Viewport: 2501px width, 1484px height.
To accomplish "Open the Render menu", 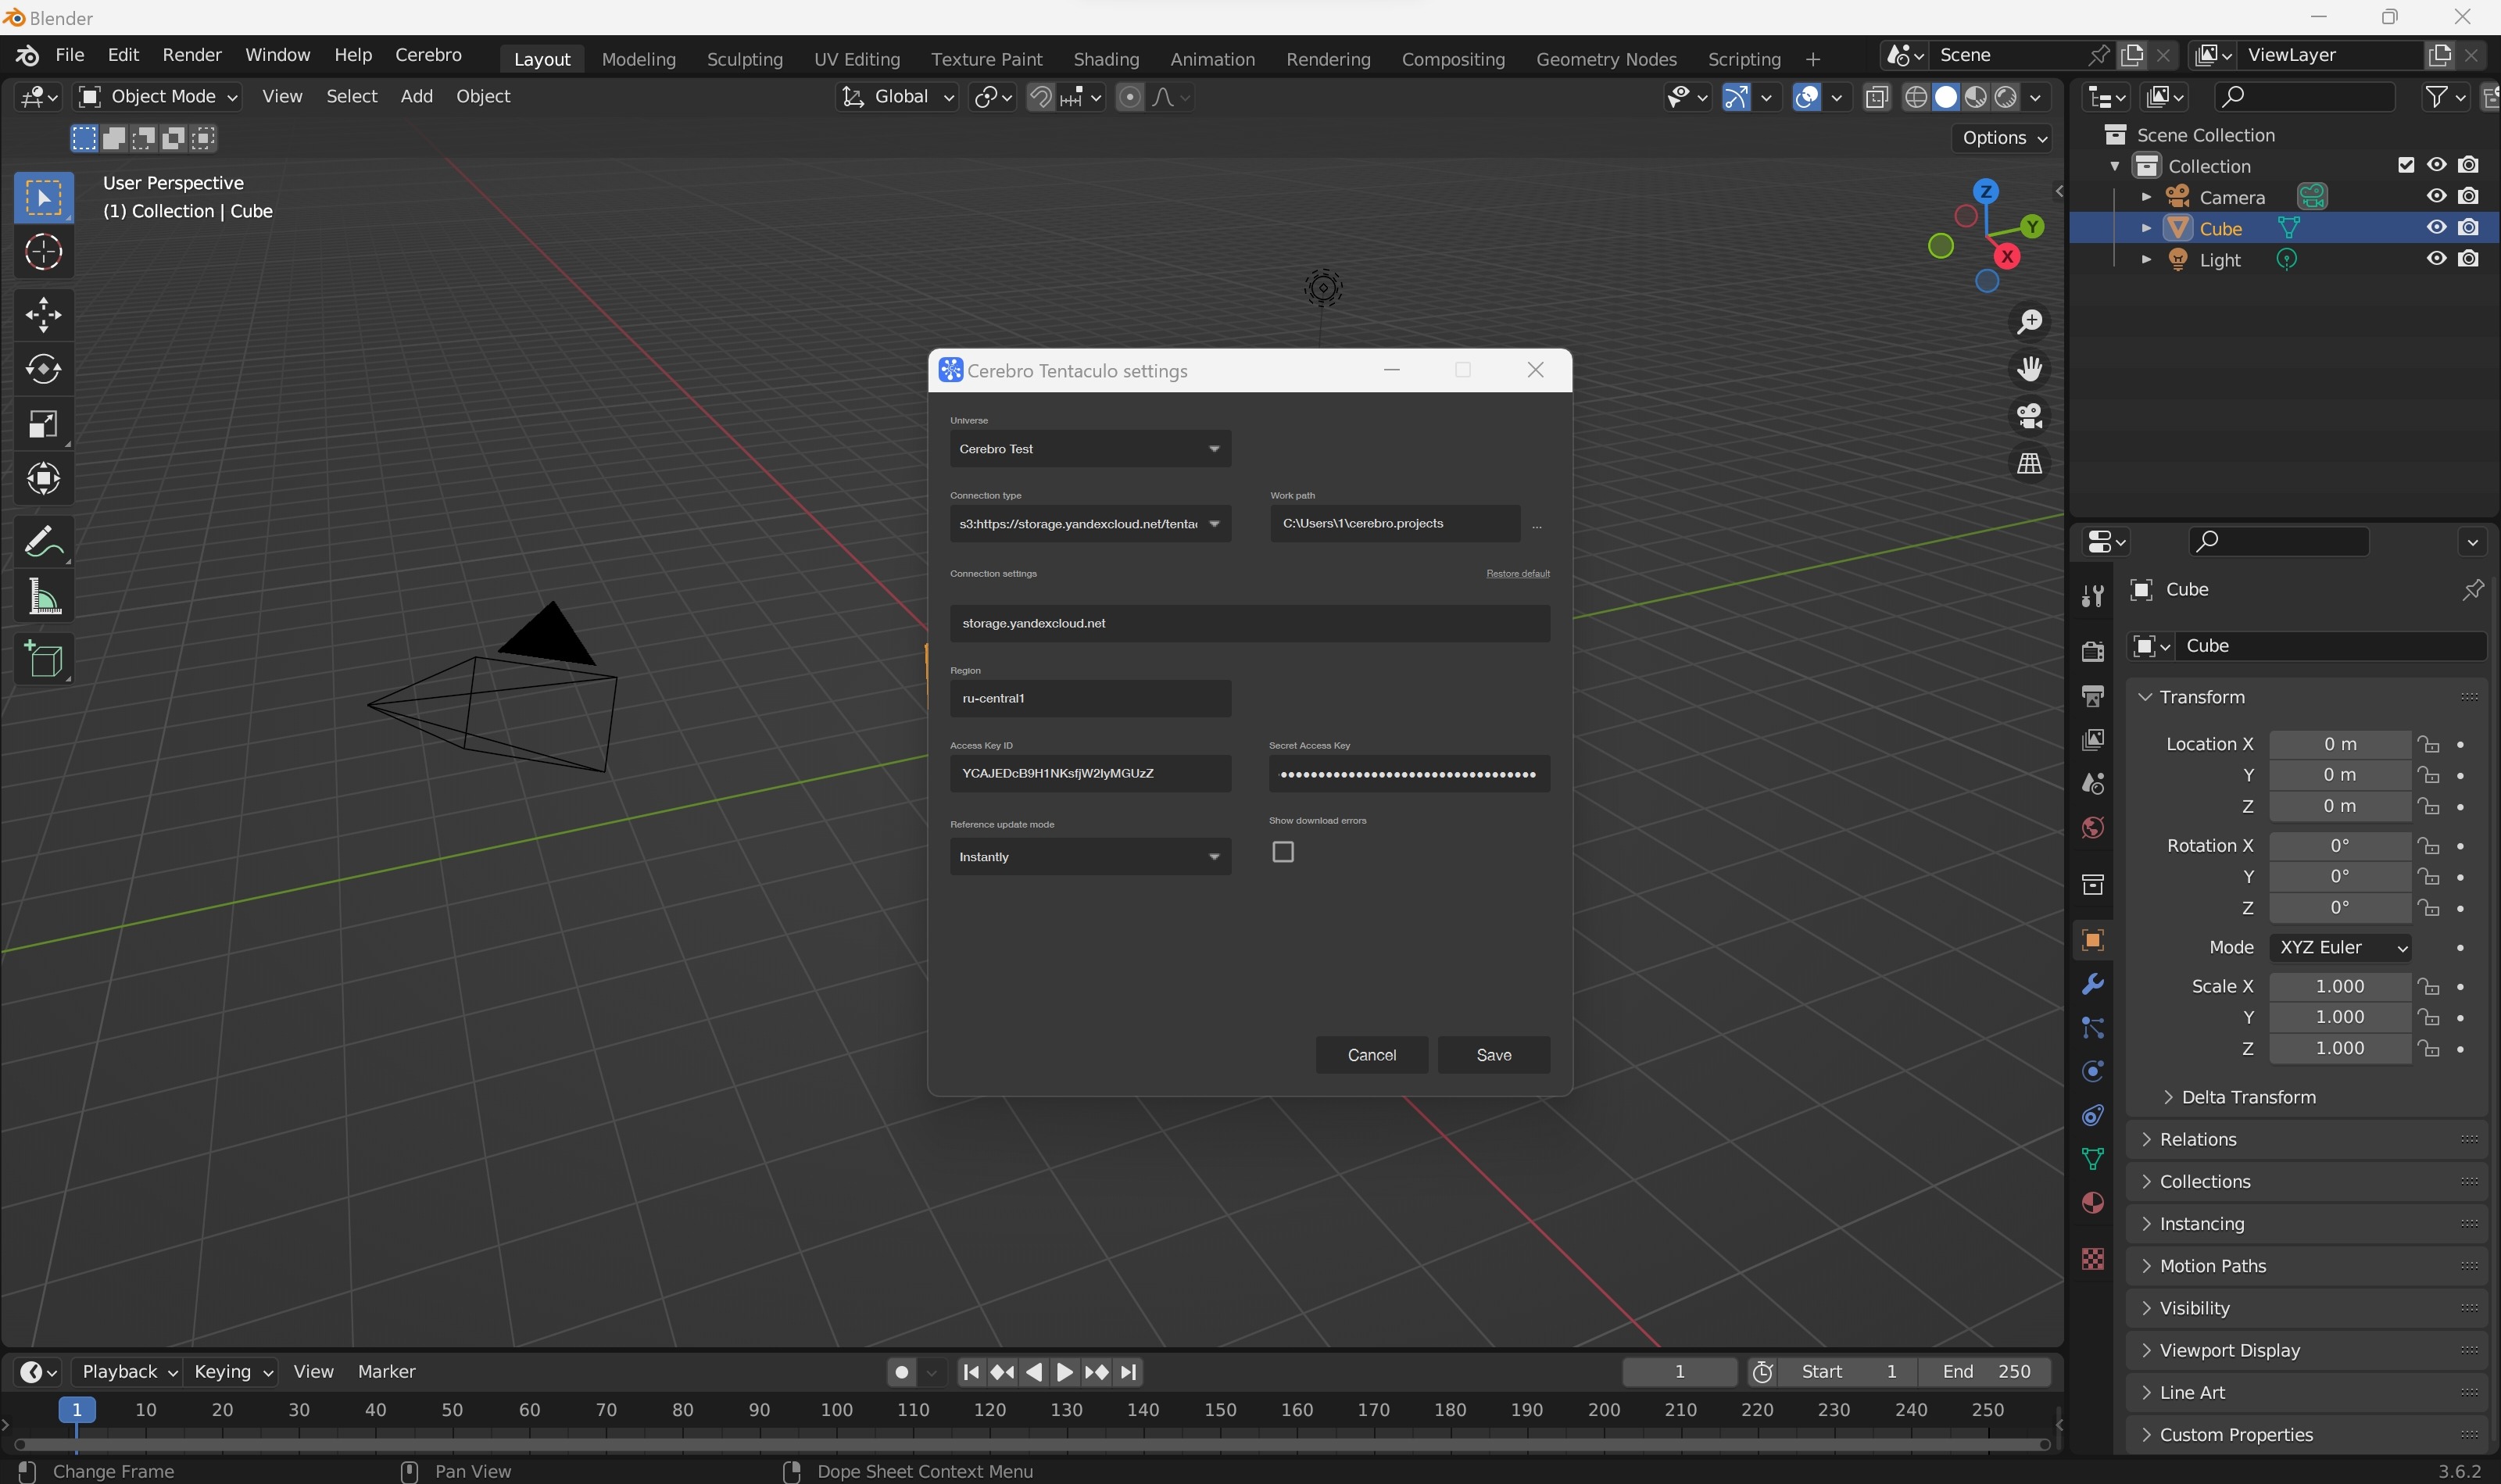I will (192, 55).
